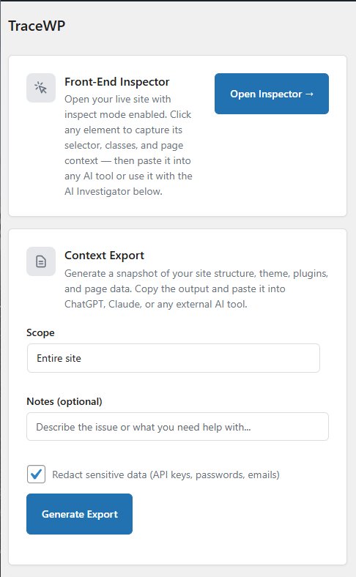Image resolution: width=356 pixels, height=577 pixels.
Task: Click the Scope label
Action: (x=40, y=332)
